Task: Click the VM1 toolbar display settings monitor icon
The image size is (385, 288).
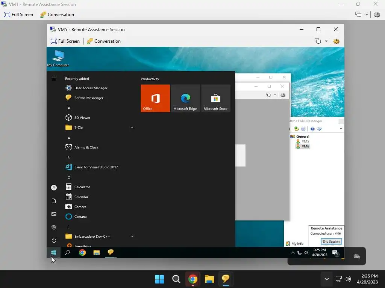Action: click(358, 15)
